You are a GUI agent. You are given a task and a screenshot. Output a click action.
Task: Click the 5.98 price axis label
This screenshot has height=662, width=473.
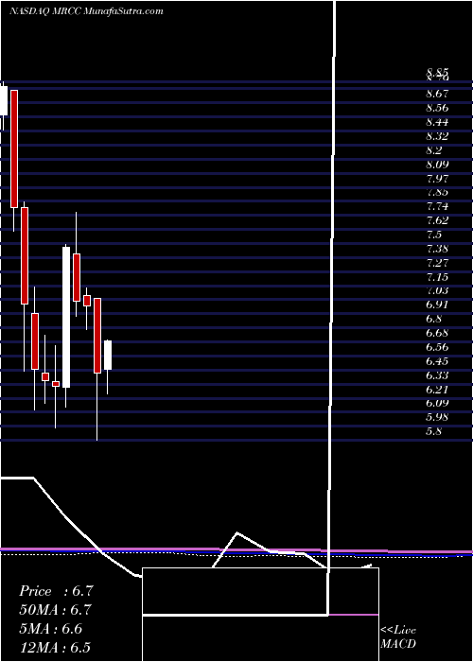click(x=437, y=417)
